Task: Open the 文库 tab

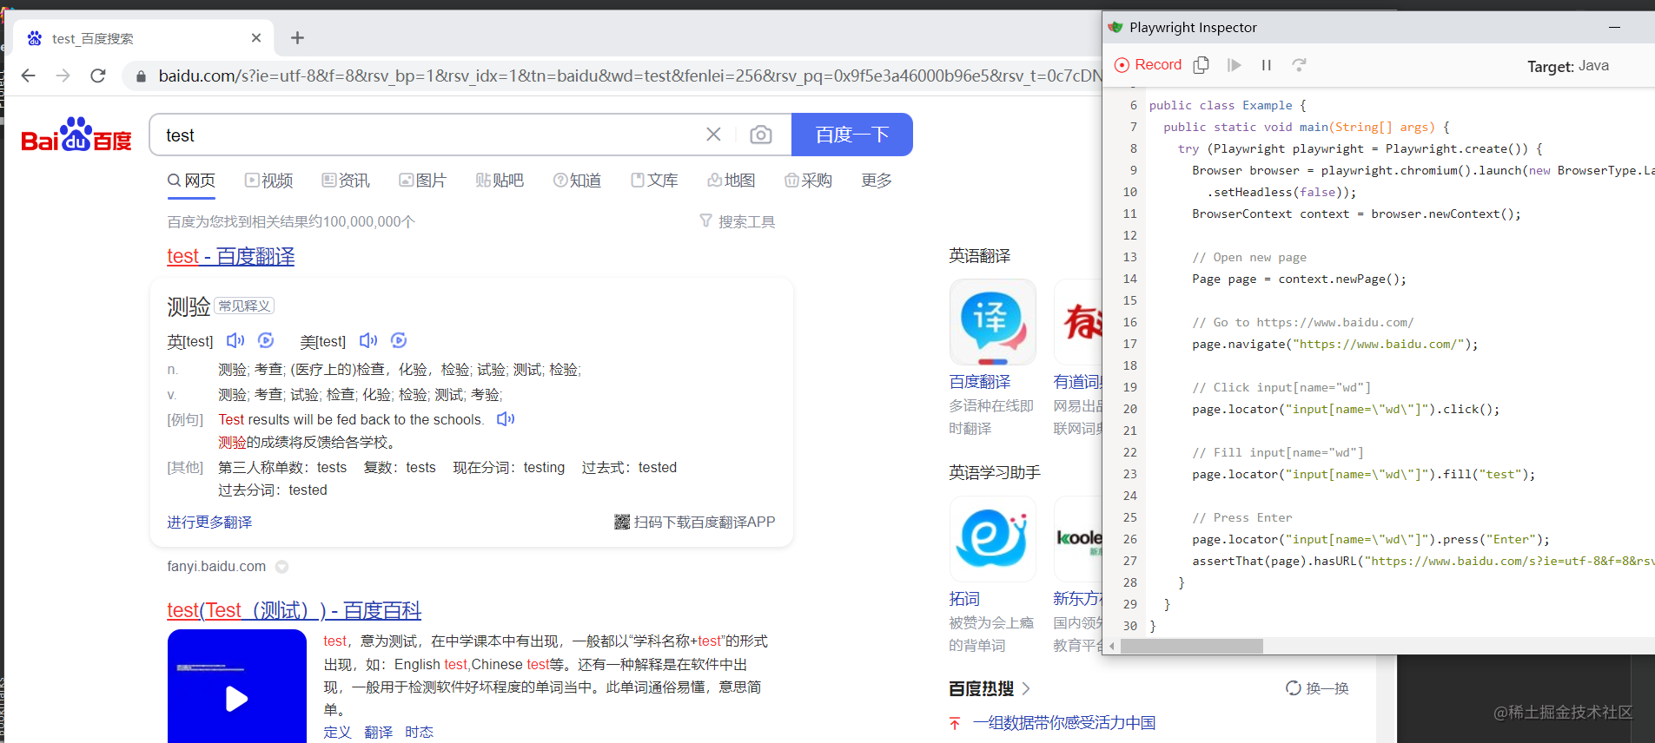Action: coord(654,181)
